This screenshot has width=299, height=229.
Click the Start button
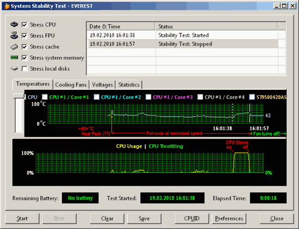22,219
